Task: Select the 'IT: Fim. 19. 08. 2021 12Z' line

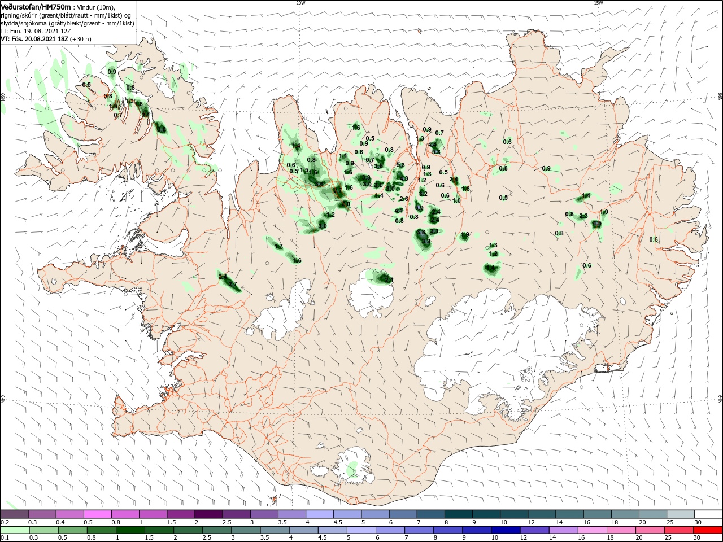Action: pos(36,31)
